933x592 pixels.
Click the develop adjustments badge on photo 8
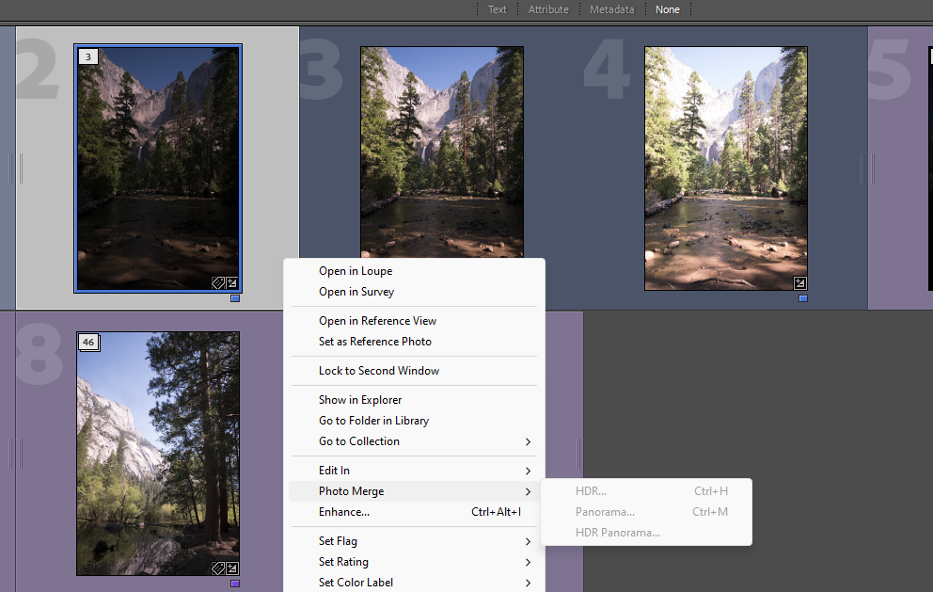point(231,568)
